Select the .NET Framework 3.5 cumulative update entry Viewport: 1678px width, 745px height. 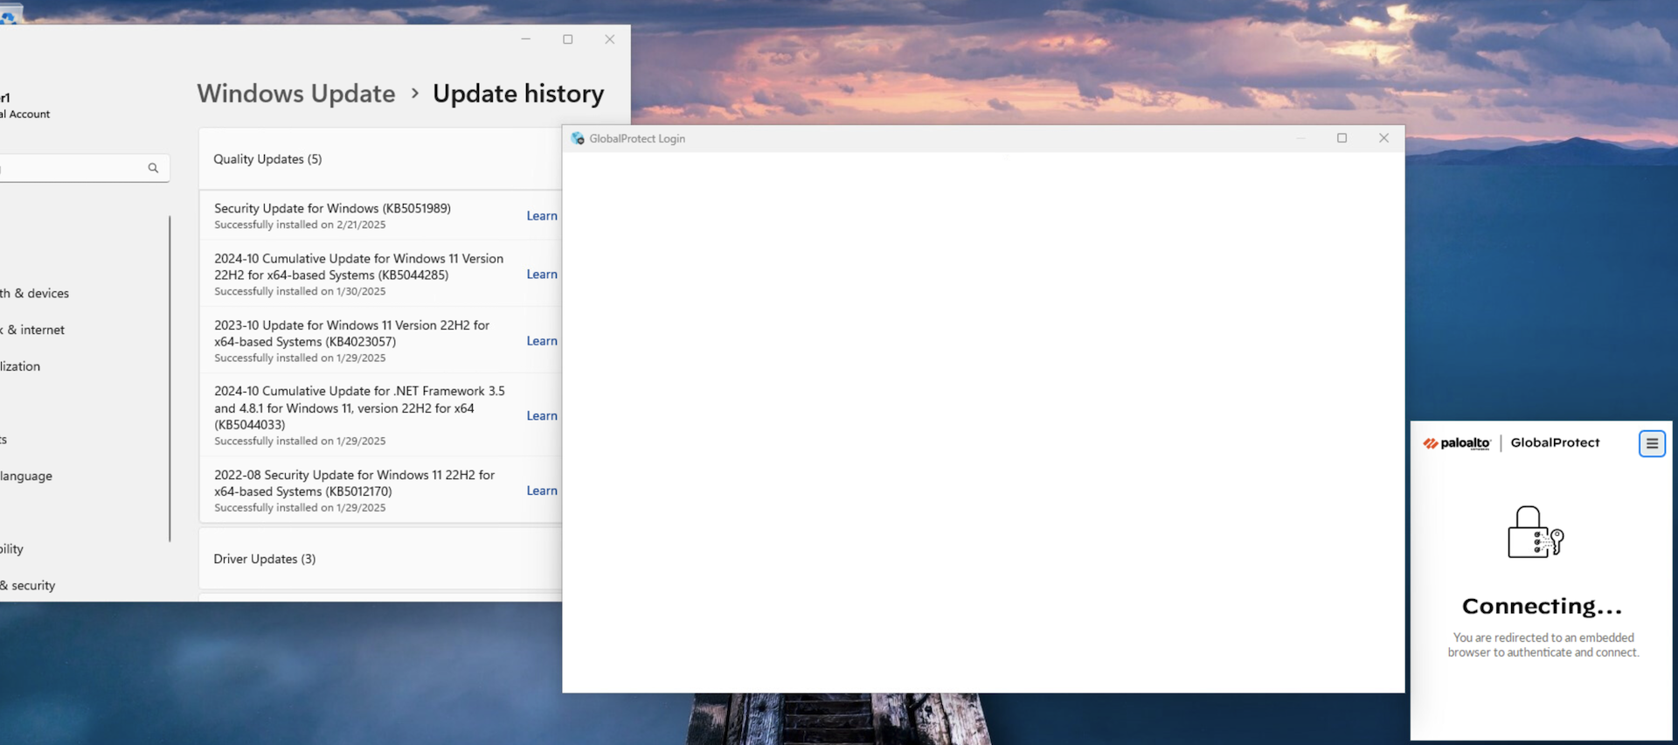click(x=380, y=415)
